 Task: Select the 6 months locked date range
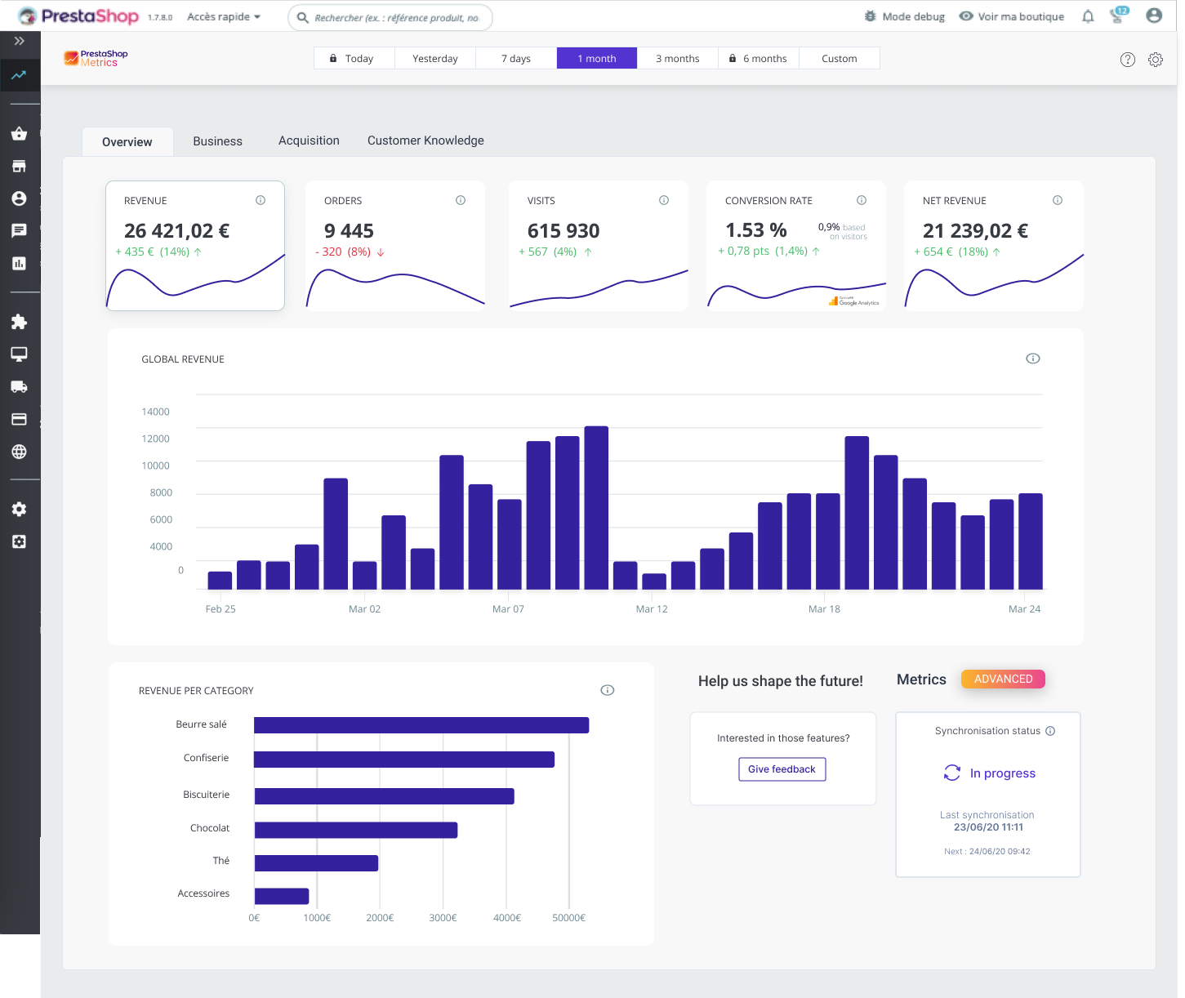[x=758, y=58]
